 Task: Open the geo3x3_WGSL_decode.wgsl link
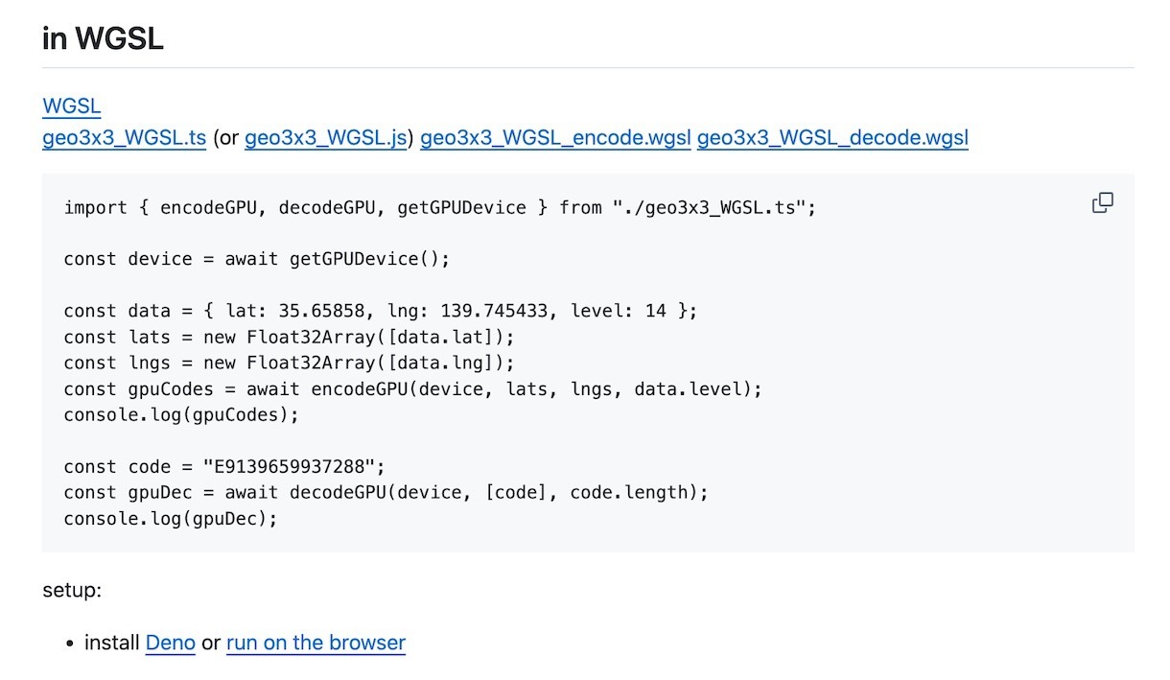pos(832,138)
